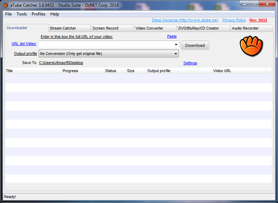Expand the URL history dropdown arrow
This screenshot has width=278, height=203.
point(176,44)
